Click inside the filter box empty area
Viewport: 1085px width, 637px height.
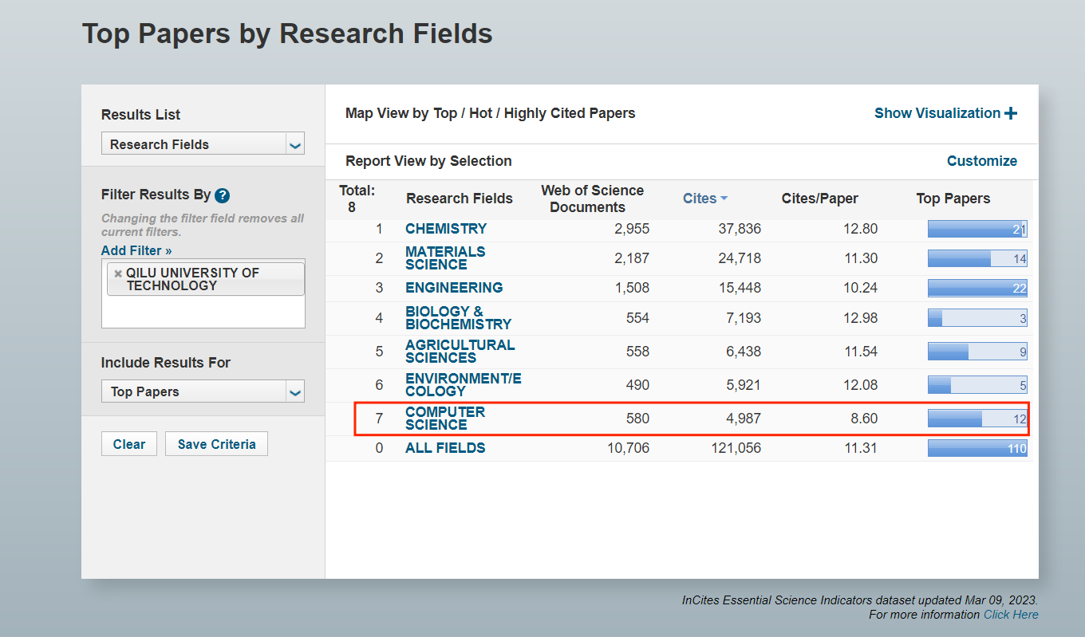[203, 313]
